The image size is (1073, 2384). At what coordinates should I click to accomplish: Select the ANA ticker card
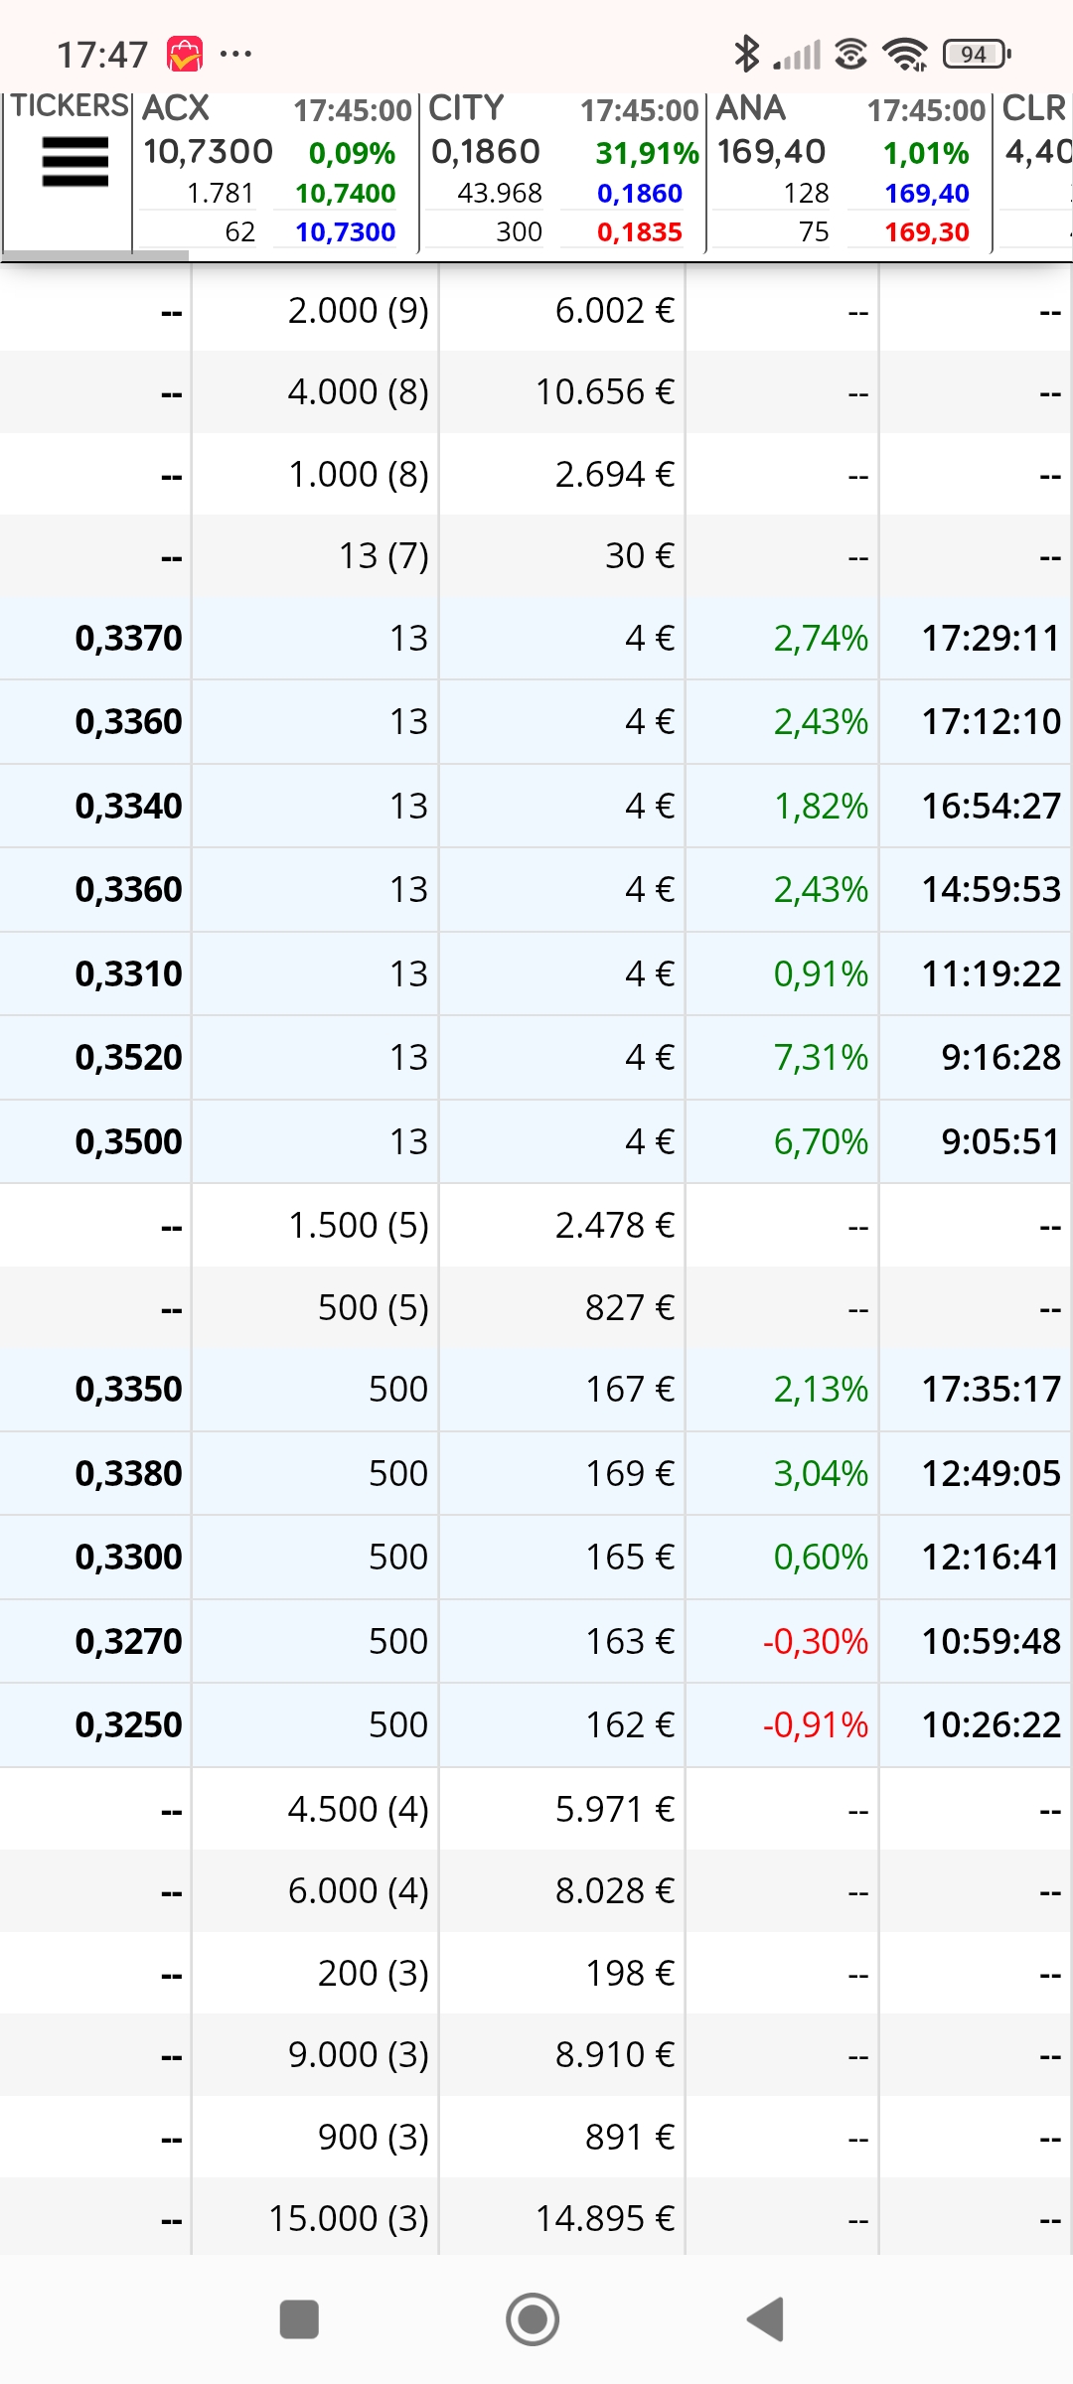(849, 171)
